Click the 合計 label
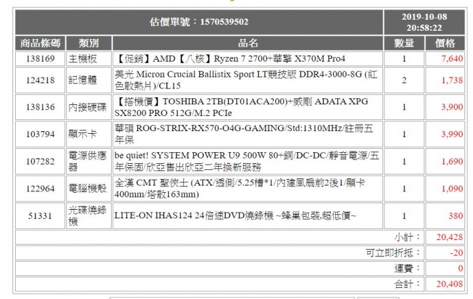 [407, 284]
